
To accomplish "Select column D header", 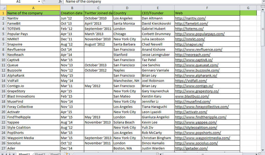I will click(x=127, y=8).
